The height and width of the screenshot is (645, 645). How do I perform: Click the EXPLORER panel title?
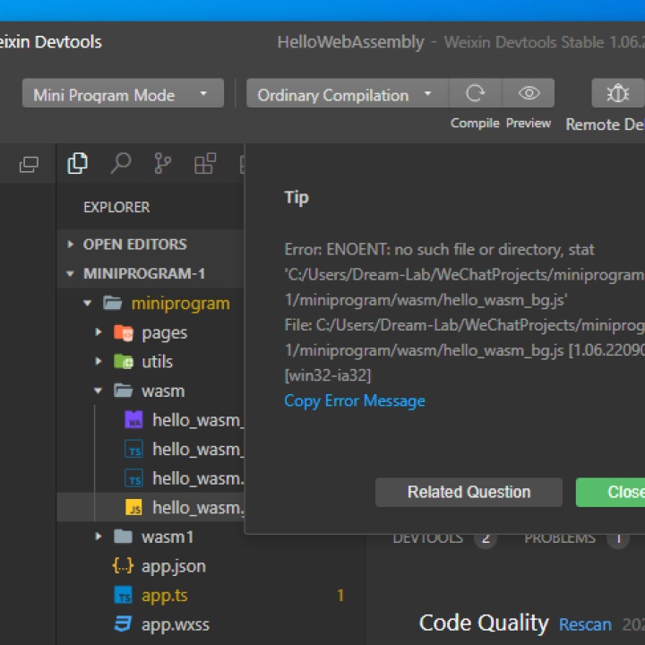tap(116, 207)
